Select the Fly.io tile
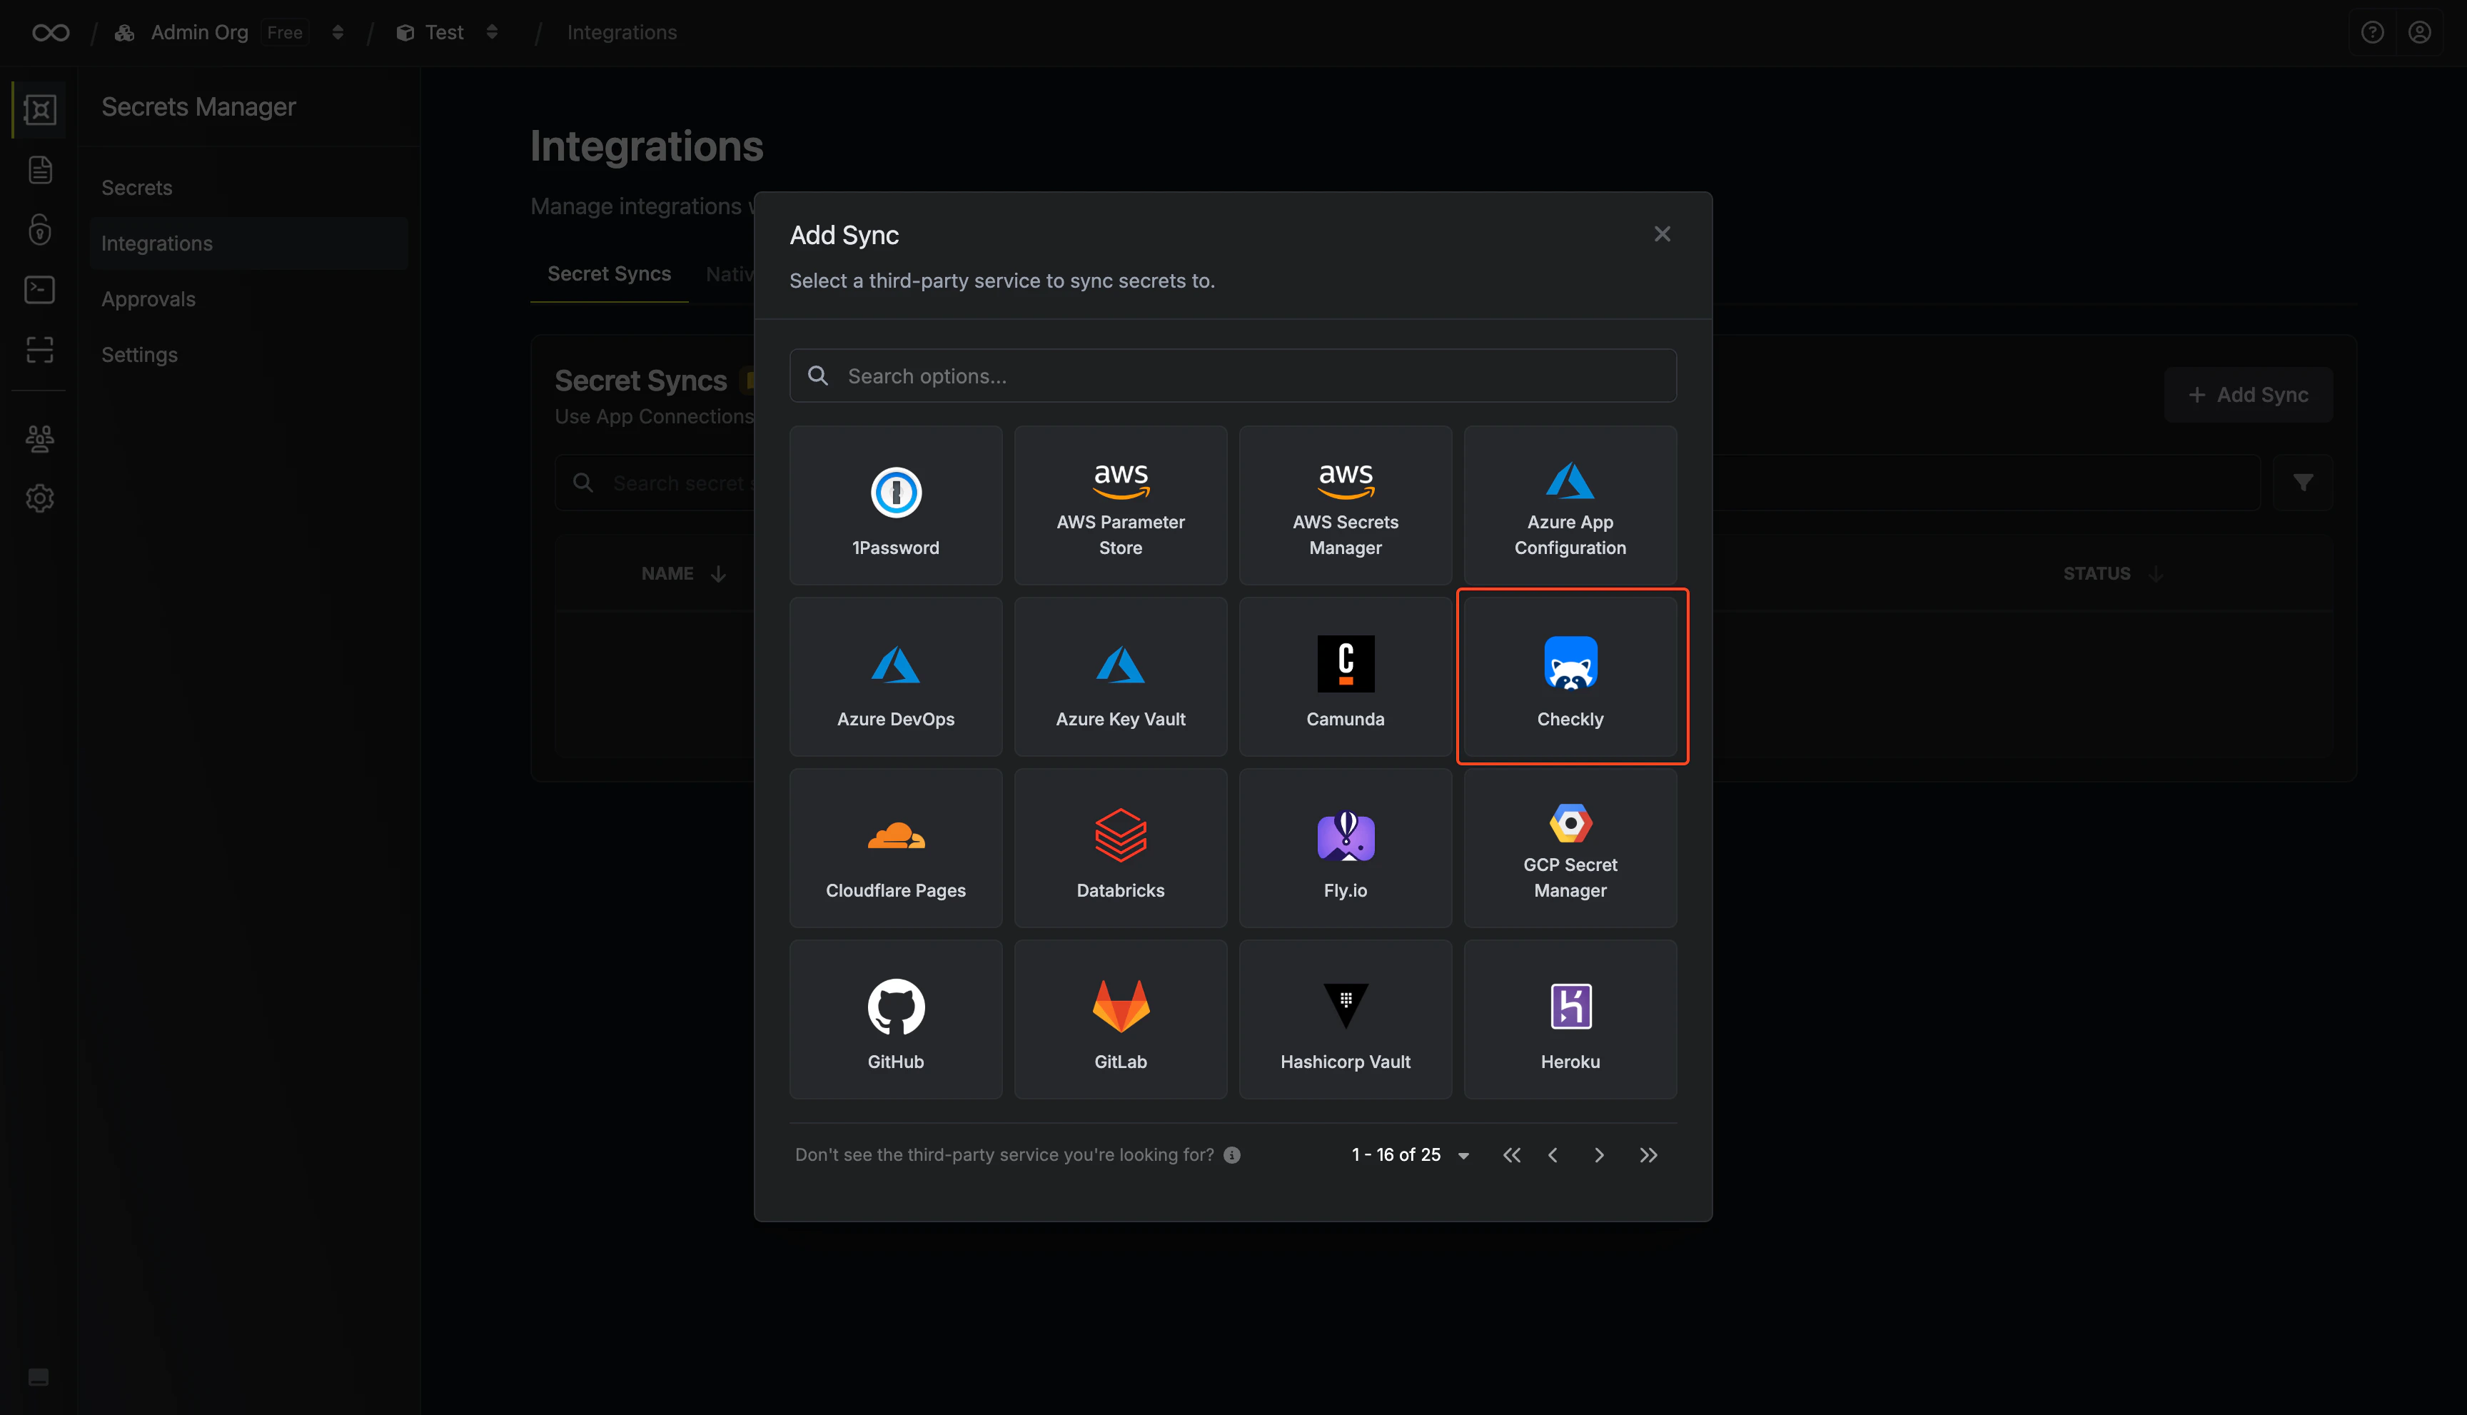 point(1345,848)
